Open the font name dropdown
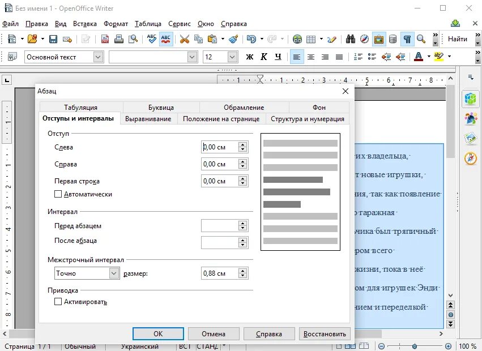 [192, 57]
